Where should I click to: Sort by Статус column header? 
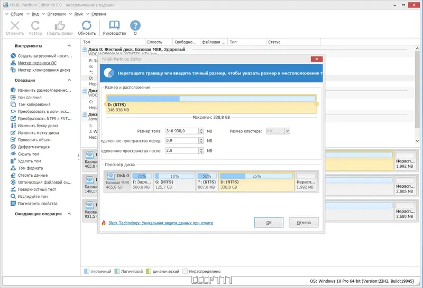tap(293, 42)
